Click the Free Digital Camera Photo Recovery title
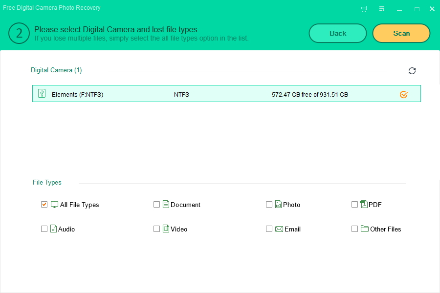The image size is (440, 293). [x=52, y=8]
